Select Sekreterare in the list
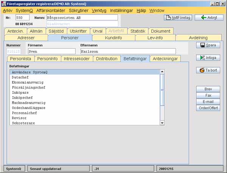 pos(85,123)
